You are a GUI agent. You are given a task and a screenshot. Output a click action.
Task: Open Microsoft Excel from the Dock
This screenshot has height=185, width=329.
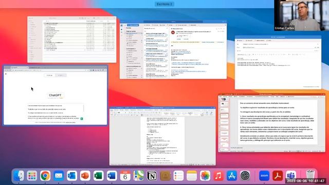tap(98, 176)
